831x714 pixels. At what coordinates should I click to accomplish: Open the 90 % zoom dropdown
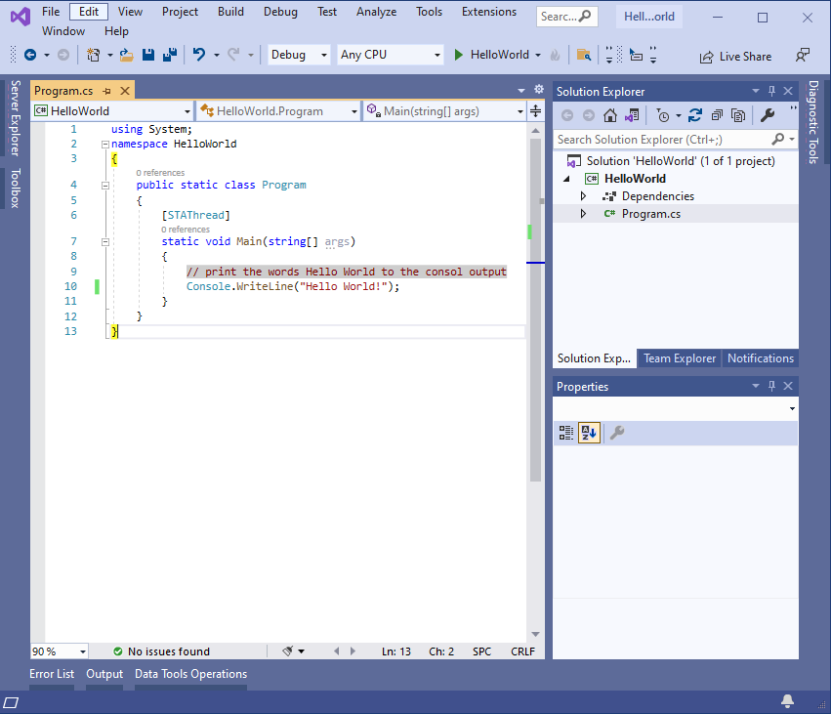pos(60,651)
